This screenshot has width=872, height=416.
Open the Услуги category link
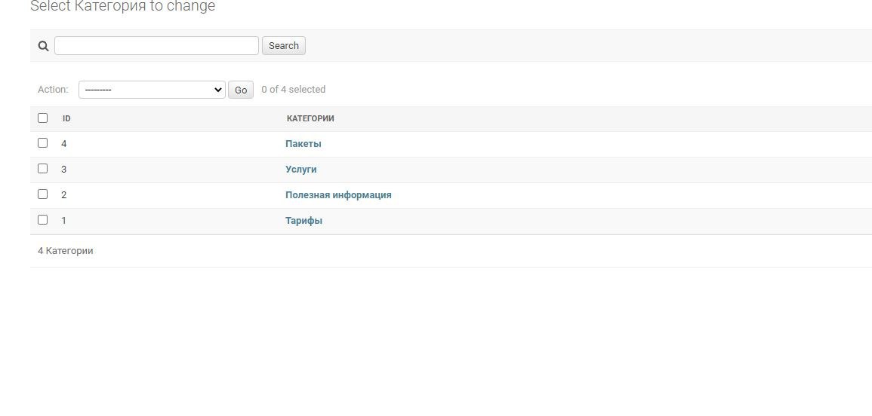(301, 170)
